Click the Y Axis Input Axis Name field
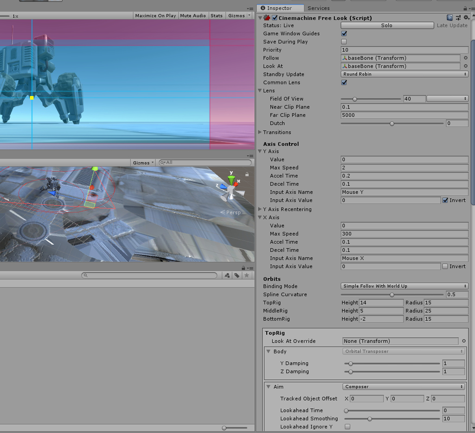Image resolution: width=475 pixels, height=433 pixels. 404,192
